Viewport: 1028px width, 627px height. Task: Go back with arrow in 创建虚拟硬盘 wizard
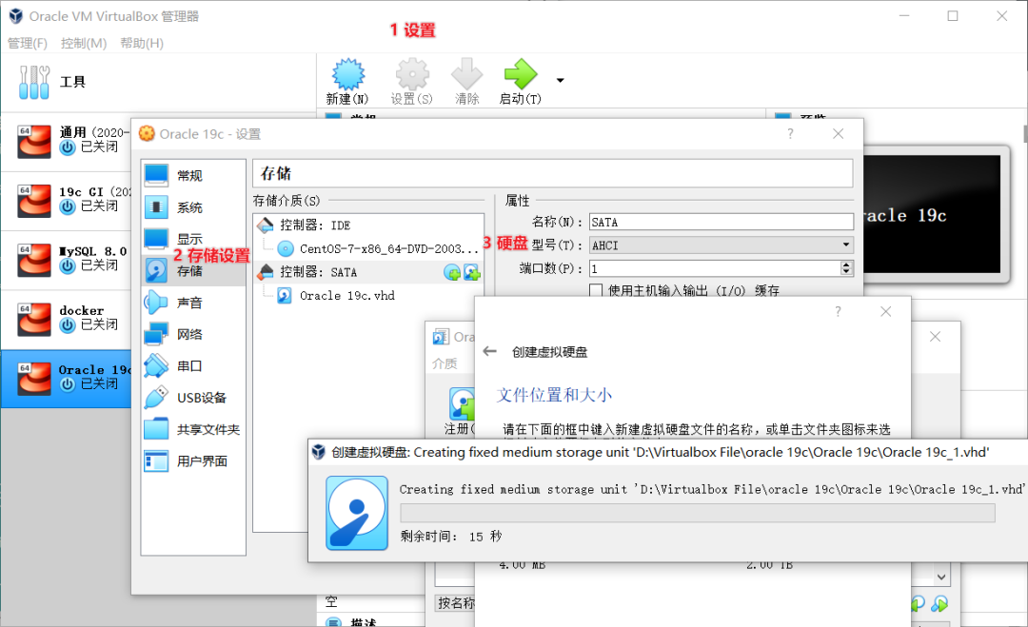coord(490,351)
